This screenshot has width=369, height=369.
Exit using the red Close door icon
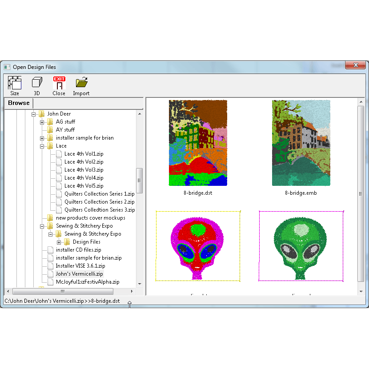click(59, 84)
